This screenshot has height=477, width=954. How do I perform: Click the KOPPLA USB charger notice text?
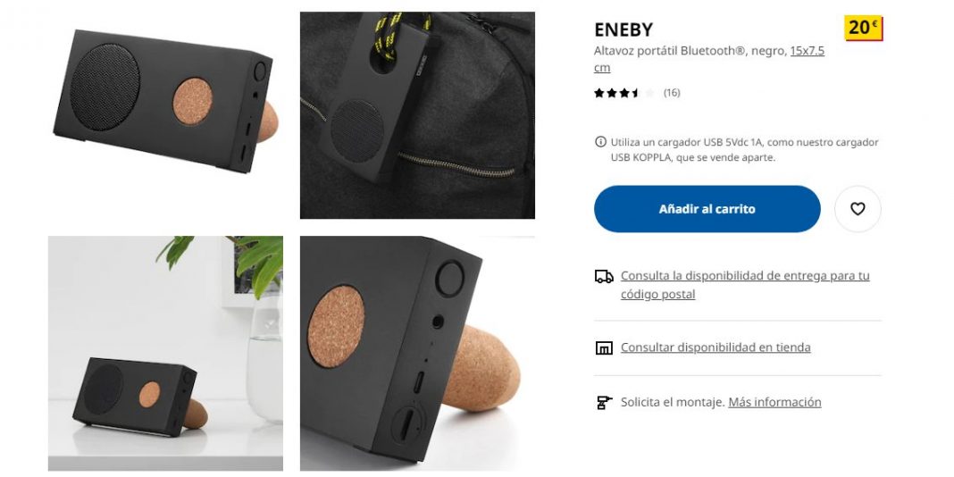click(x=745, y=150)
